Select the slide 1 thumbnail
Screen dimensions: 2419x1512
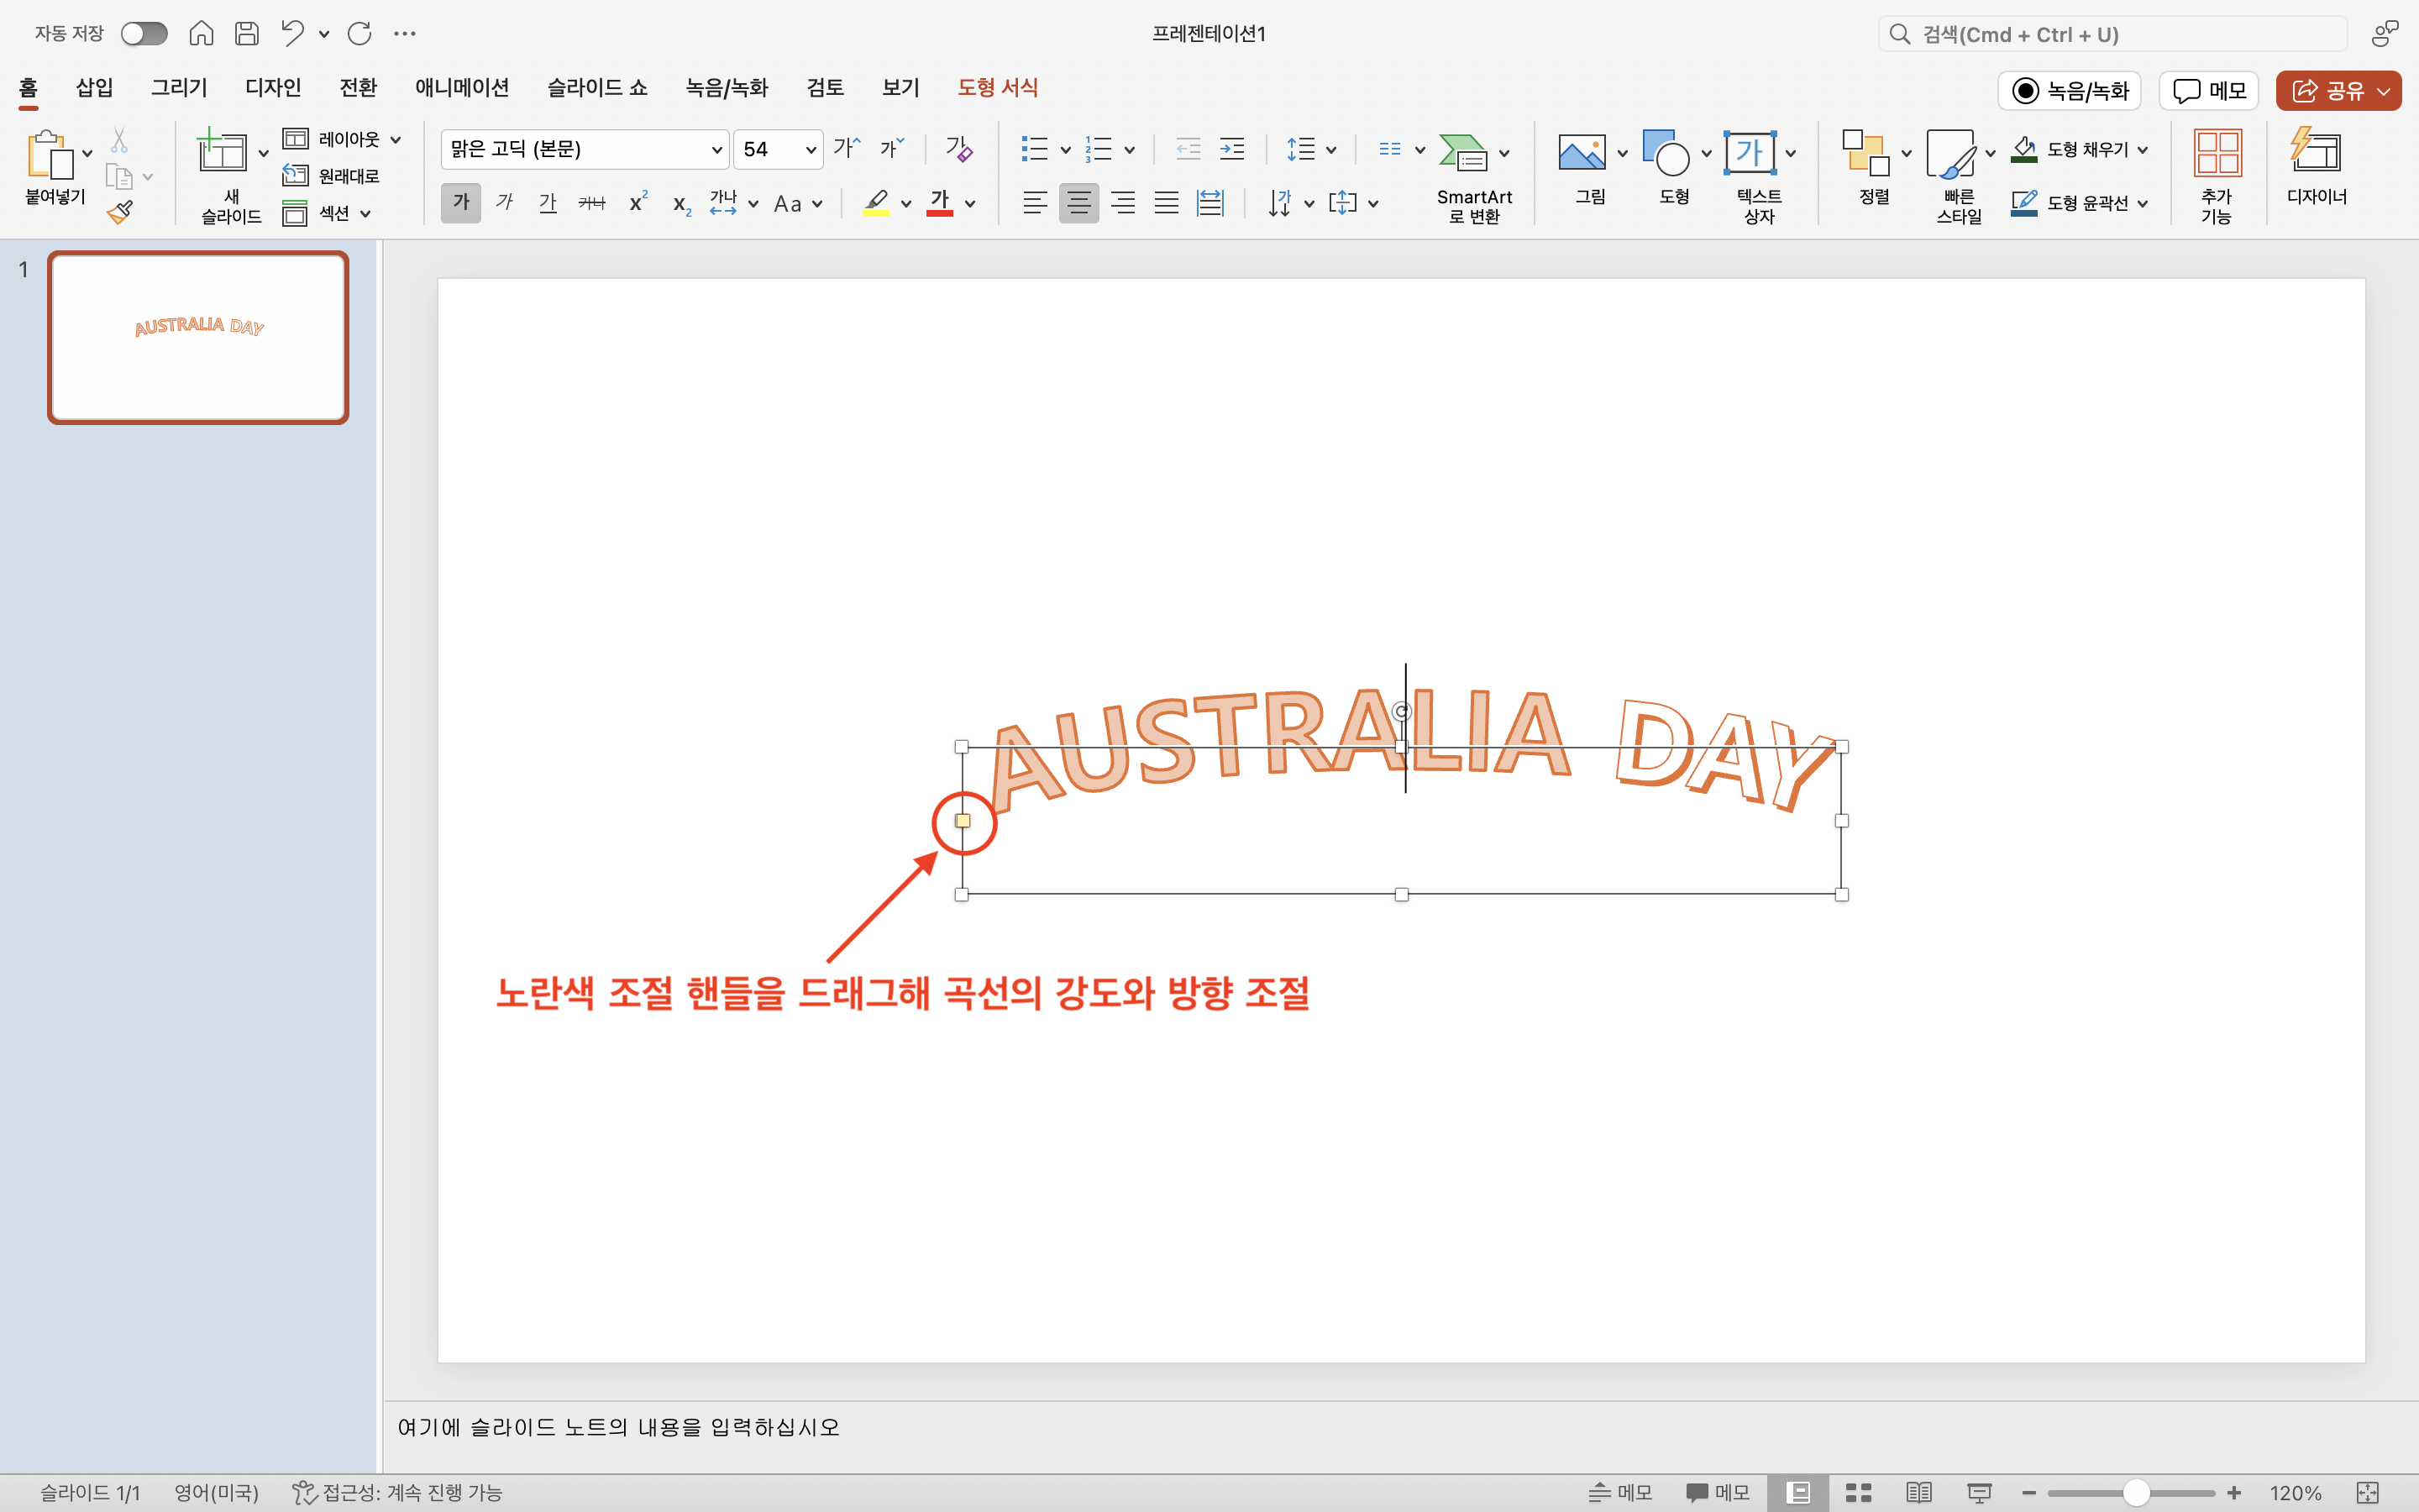click(x=197, y=337)
